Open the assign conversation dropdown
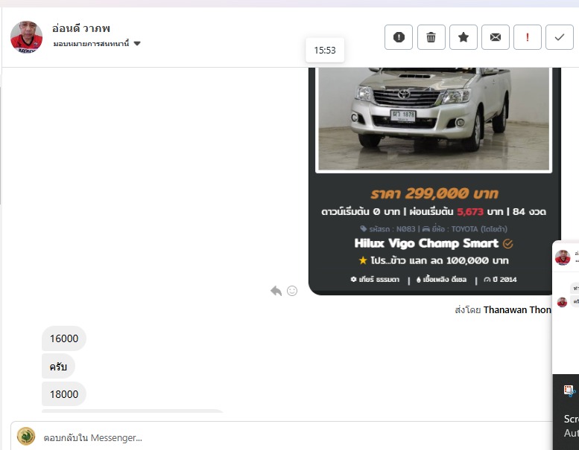 click(x=97, y=43)
